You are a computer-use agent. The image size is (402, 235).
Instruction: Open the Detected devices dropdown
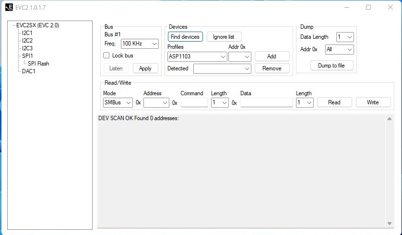[x=222, y=69]
